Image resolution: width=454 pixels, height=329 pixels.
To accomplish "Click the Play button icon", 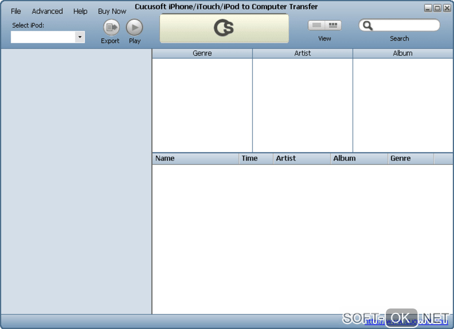I will [134, 27].
